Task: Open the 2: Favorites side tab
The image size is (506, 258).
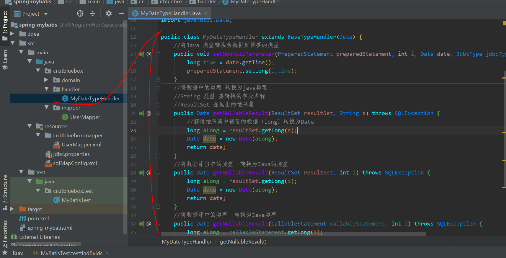Action: (x=5, y=237)
